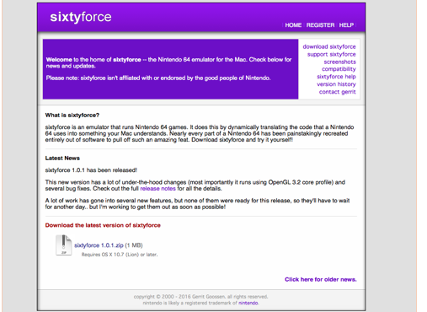This screenshot has width=427, height=312.
Task: Open the 'release notes' link
Action: (157, 189)
